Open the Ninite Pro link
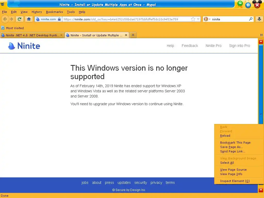 point(213,46)
